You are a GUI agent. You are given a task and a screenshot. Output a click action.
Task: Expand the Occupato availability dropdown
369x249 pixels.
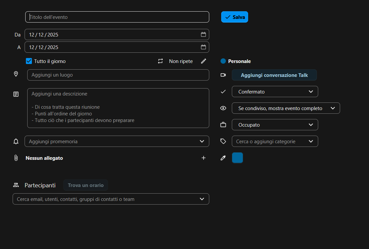pyautogui.click(x=275, y=125)
